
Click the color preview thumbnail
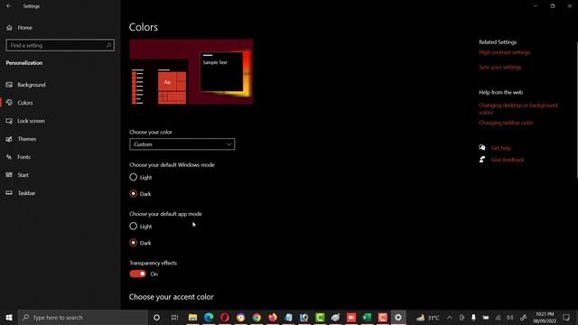tap(191, 72)
